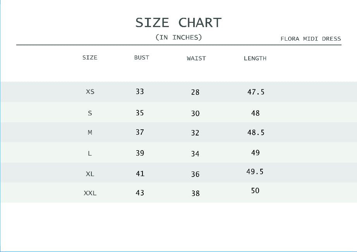
Task: Select the M size row label
Action: click(90, 132)
